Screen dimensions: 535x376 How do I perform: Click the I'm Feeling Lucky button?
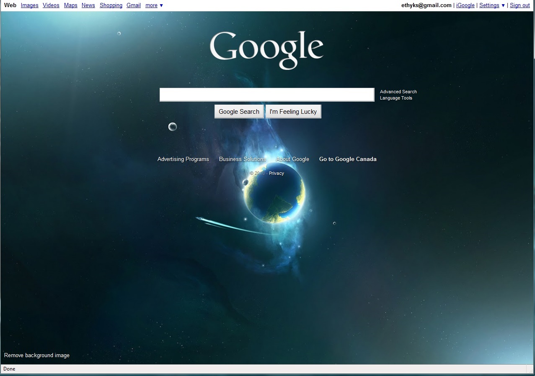293,112
